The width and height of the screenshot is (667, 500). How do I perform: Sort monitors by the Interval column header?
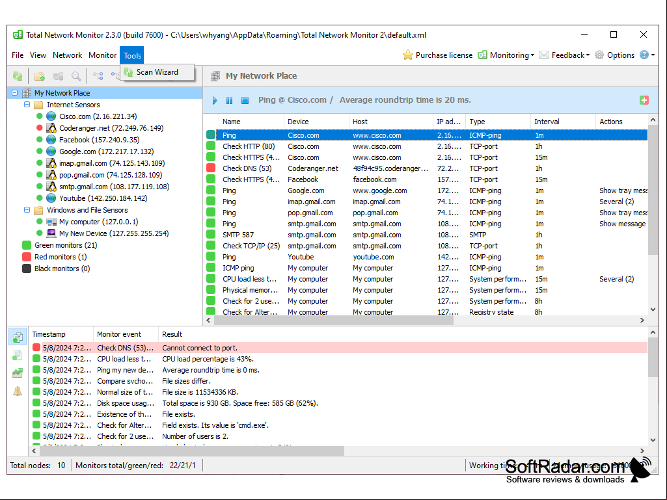pos(563,122)
